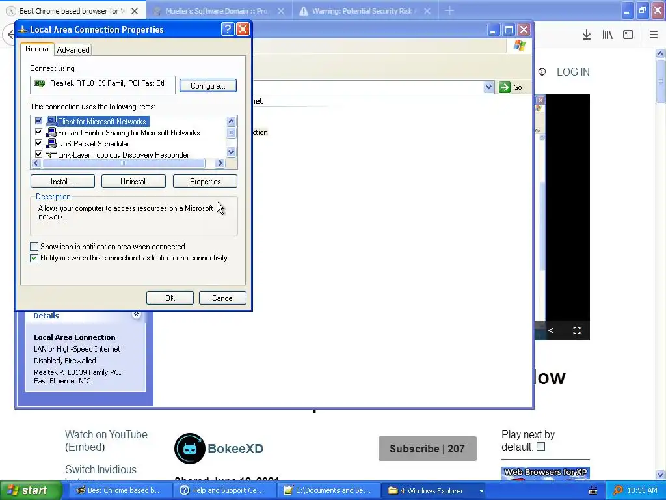
Task: Toggle Play next by default checkbox
Action: [540, 447]
